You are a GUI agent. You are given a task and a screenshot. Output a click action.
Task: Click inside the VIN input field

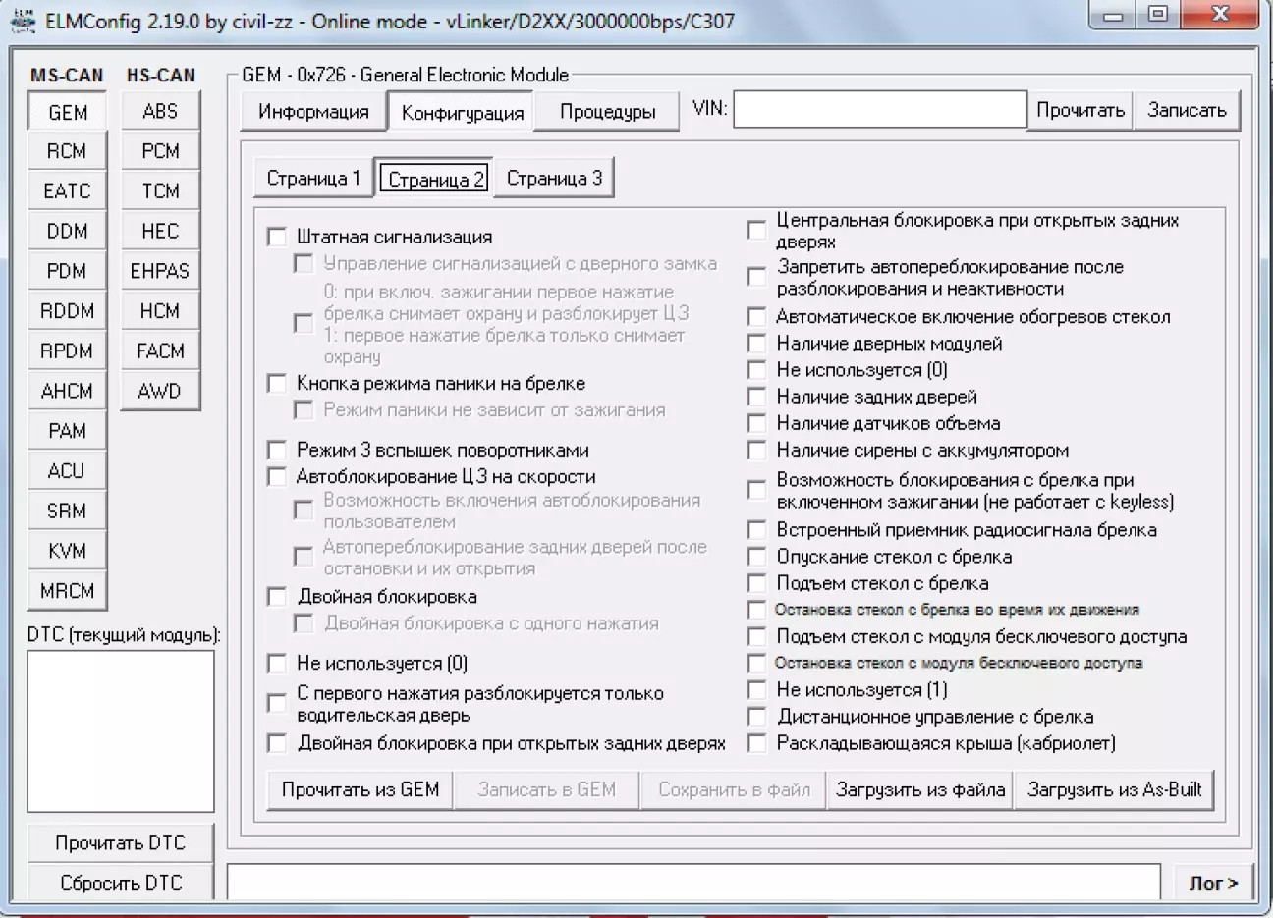(x=879, y=110)
